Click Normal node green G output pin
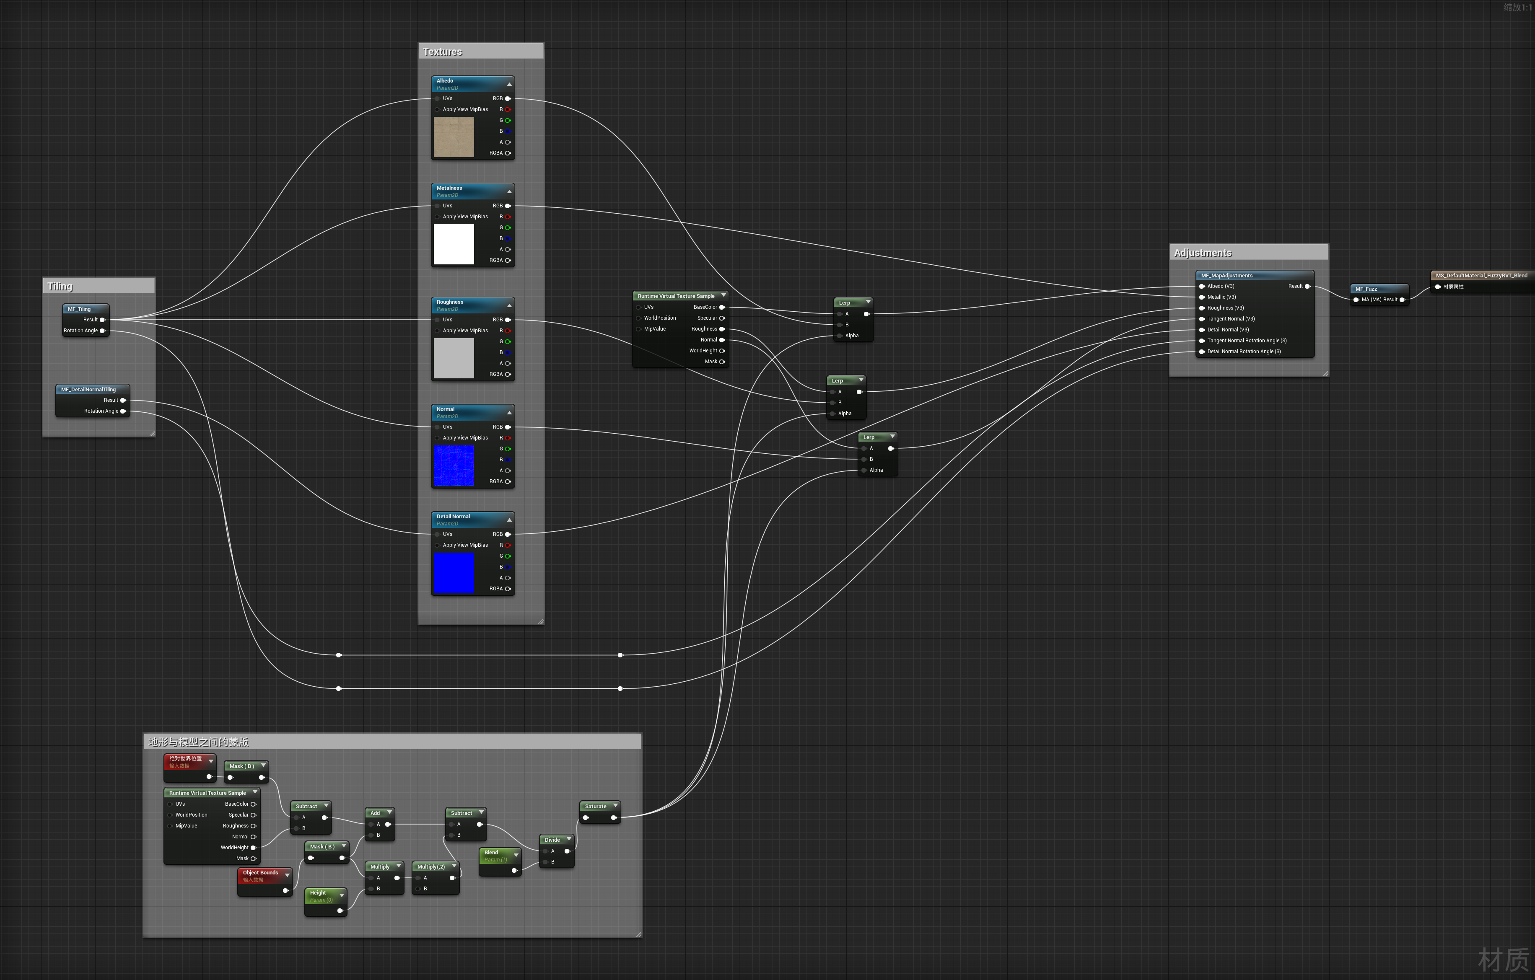 point(508,449)
